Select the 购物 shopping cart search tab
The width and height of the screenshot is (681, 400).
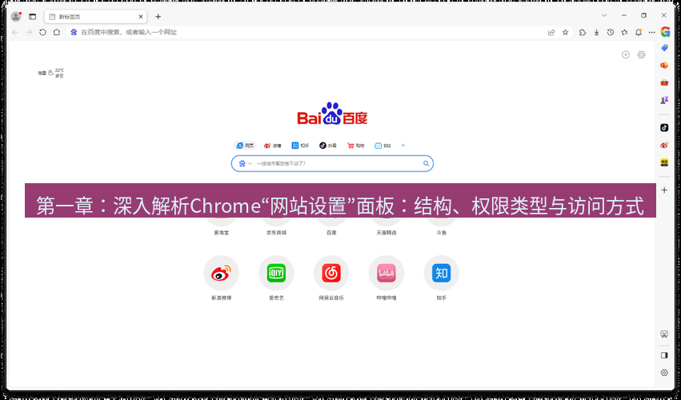355,146
